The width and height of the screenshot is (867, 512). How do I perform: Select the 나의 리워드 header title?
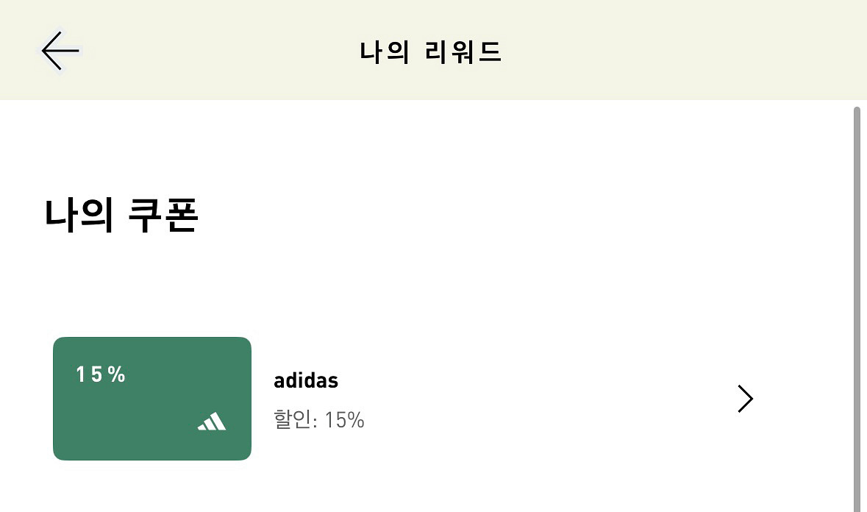click(x=431, y=50)
